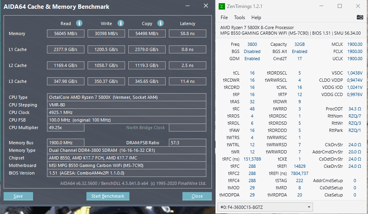Click Start Benchmark in AIDA64
368x214 pixels.
[108, 196]
